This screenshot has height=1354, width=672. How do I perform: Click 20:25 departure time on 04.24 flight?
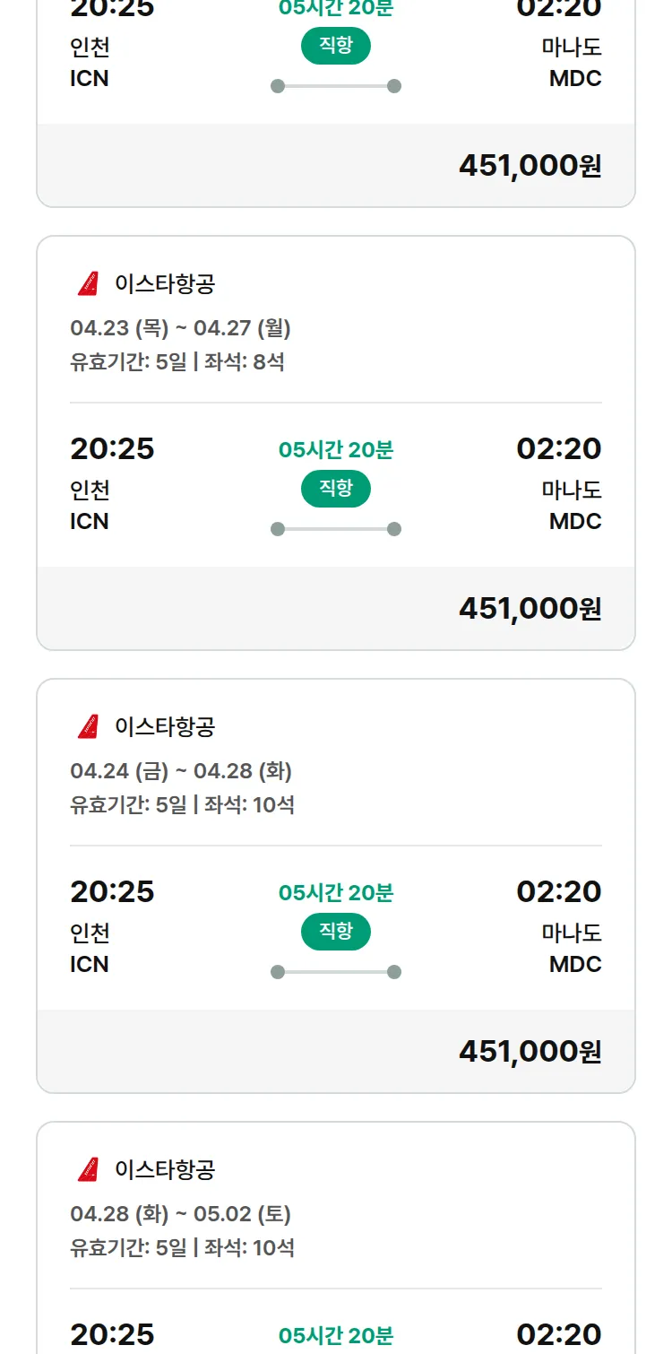[x=112, y=891]
